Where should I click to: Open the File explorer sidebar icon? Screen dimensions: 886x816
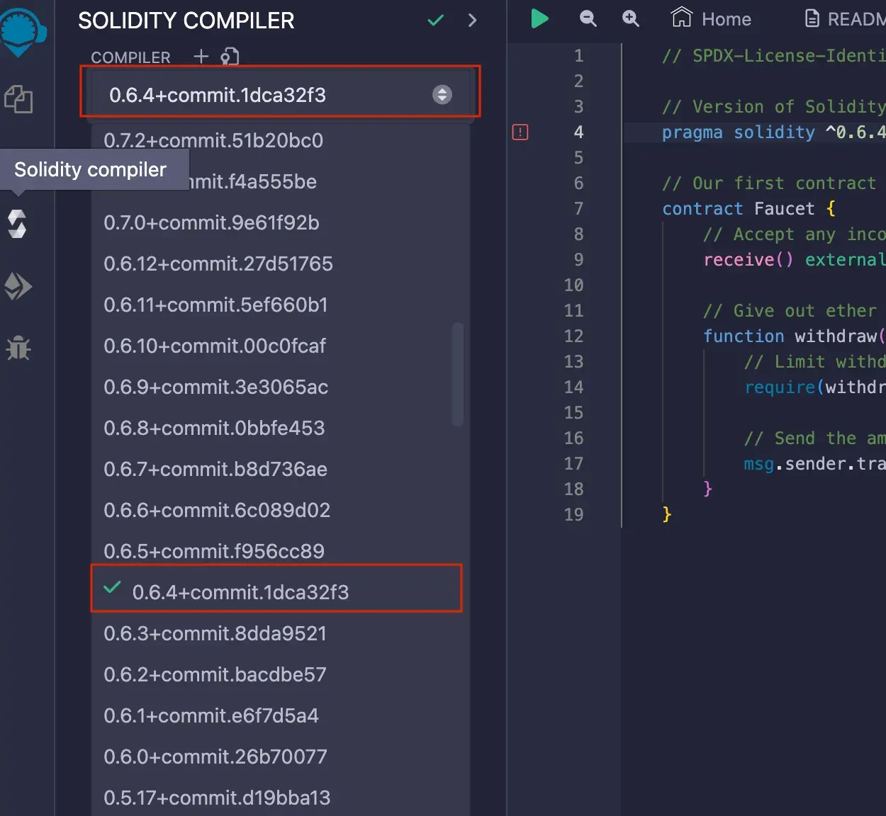pyautogui.click(x=18, y=98)
